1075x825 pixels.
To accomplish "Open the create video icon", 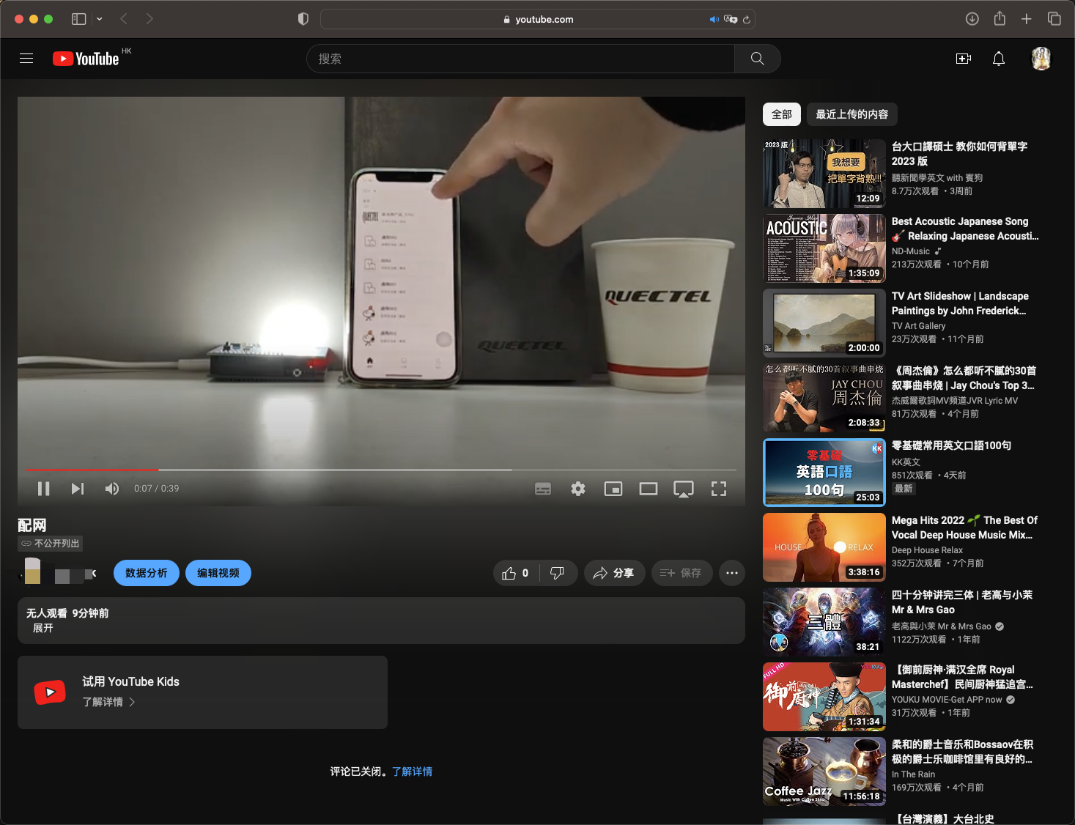I will coord(964,59).
